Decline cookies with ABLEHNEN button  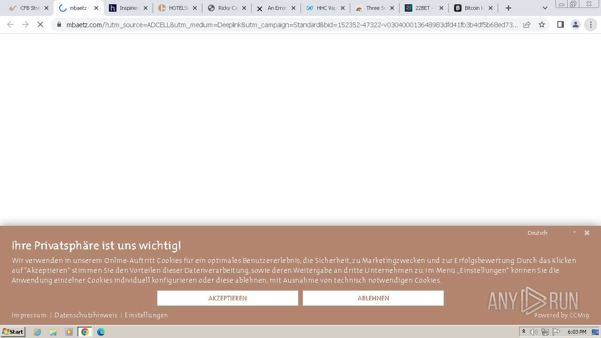point(373,298)
